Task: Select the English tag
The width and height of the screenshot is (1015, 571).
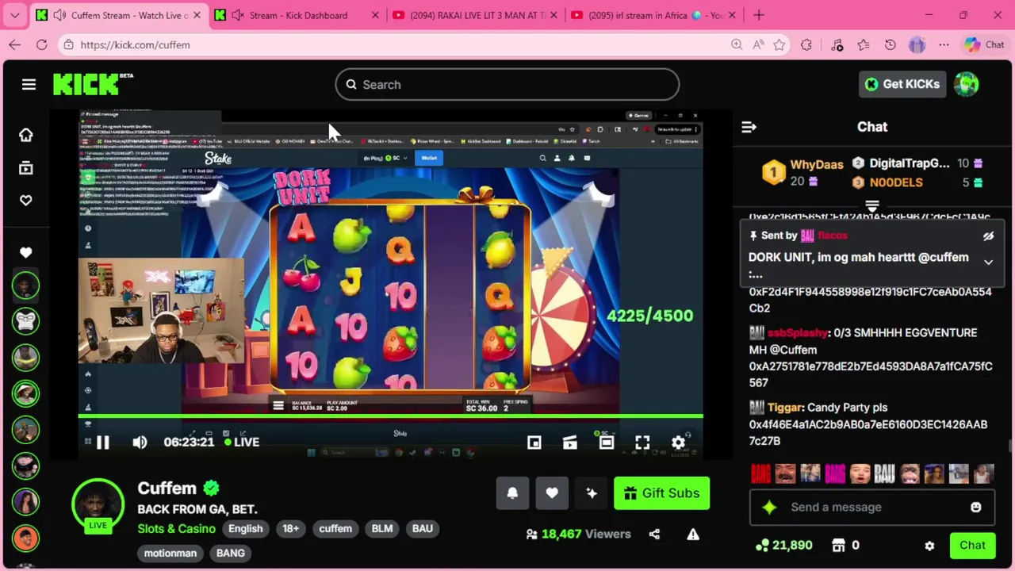Action: (246, 529)
